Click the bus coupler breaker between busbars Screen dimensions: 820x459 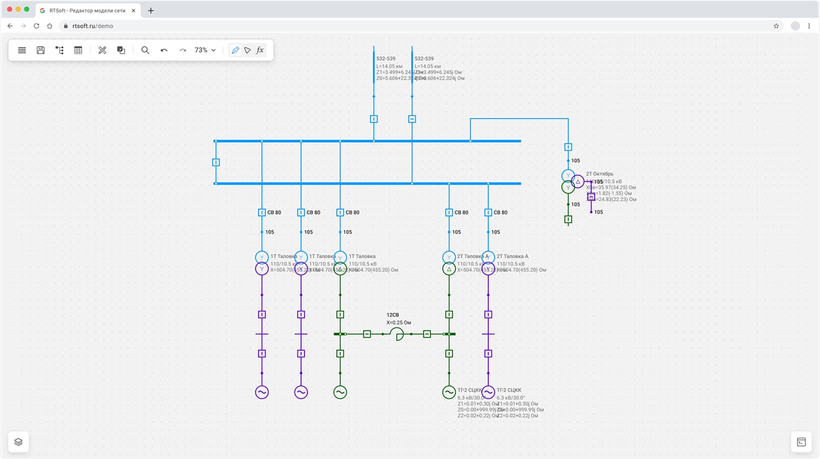pyautogui.click(x=216, y=162)
